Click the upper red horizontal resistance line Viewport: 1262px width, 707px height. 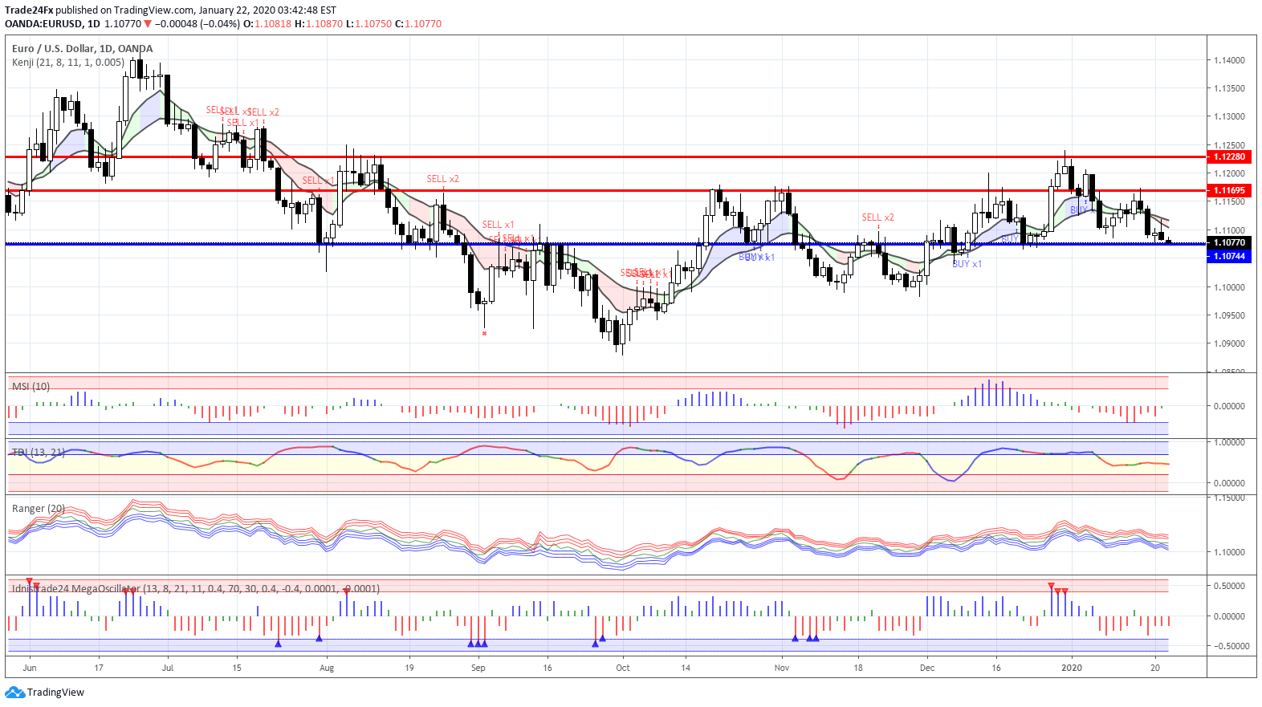(605, 156)
